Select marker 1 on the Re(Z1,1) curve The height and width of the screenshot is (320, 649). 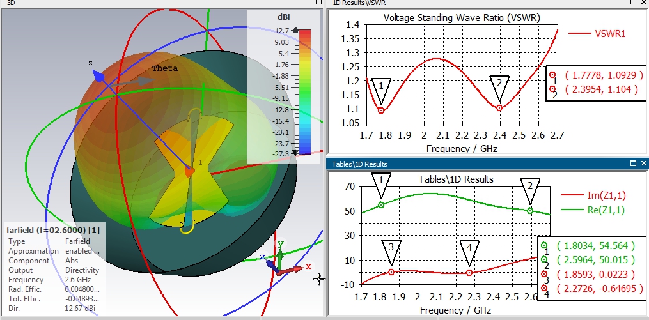point(381,205)
